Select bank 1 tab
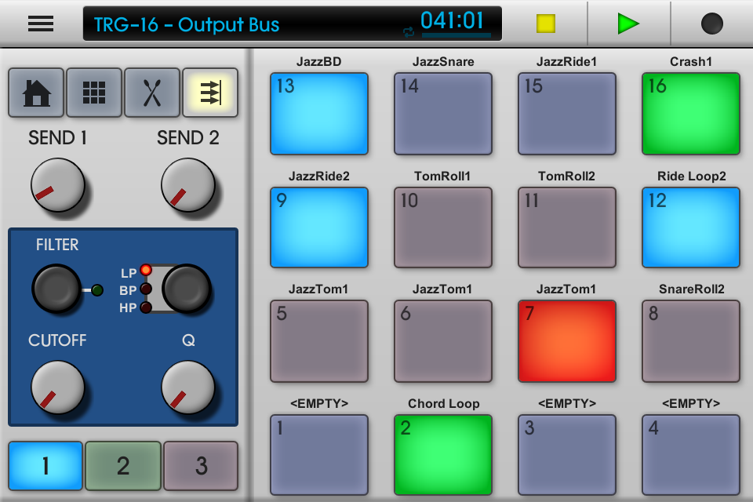Image resolution: width=753 pixels, height=502 pixels. (45, 465)
